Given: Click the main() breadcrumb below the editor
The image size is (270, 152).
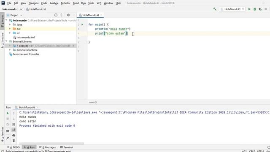Looking at the screenshot, I should pyautogui.click(x=93, y=102).
